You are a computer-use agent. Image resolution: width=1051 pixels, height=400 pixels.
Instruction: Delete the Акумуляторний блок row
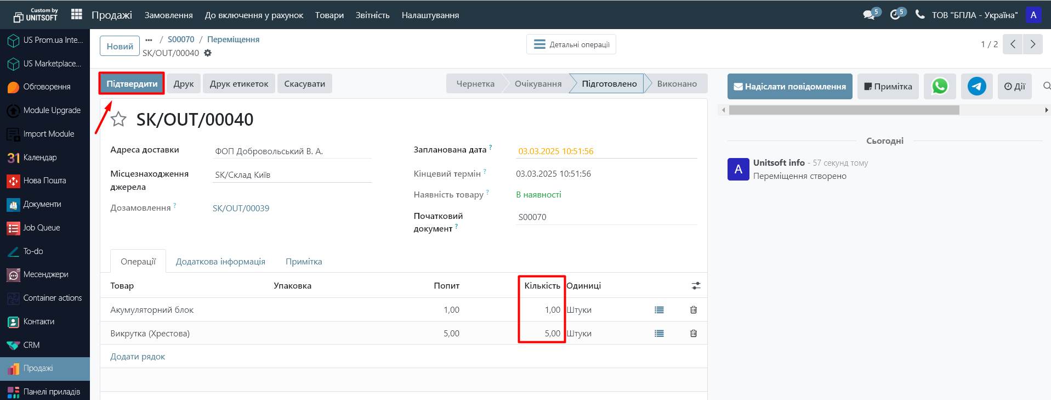(x=693, y=310)
